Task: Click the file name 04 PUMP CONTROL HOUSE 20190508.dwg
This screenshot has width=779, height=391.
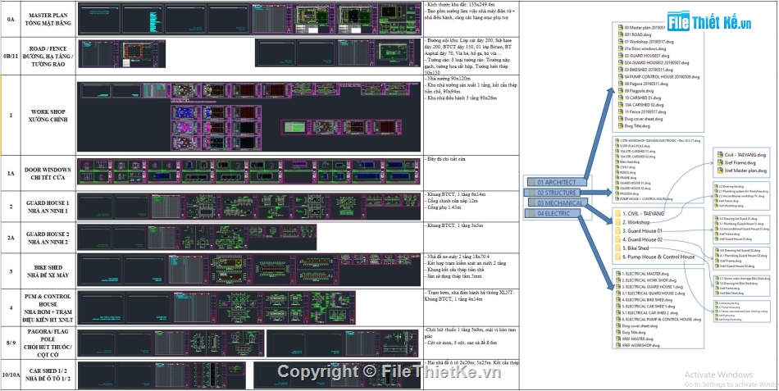Action: pos(663,77)
